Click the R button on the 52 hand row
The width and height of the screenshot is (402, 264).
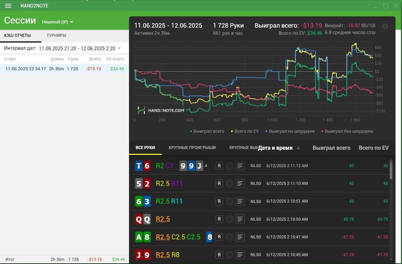pyautogui.click(x=219, y=184)
